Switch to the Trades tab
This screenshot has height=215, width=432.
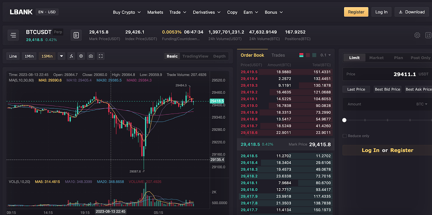coord(278,55)
